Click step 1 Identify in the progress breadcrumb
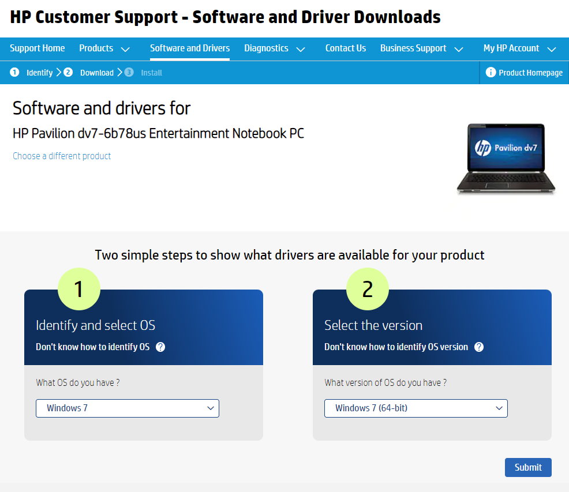This screenshot has height=492, width=569. point(35,73)
